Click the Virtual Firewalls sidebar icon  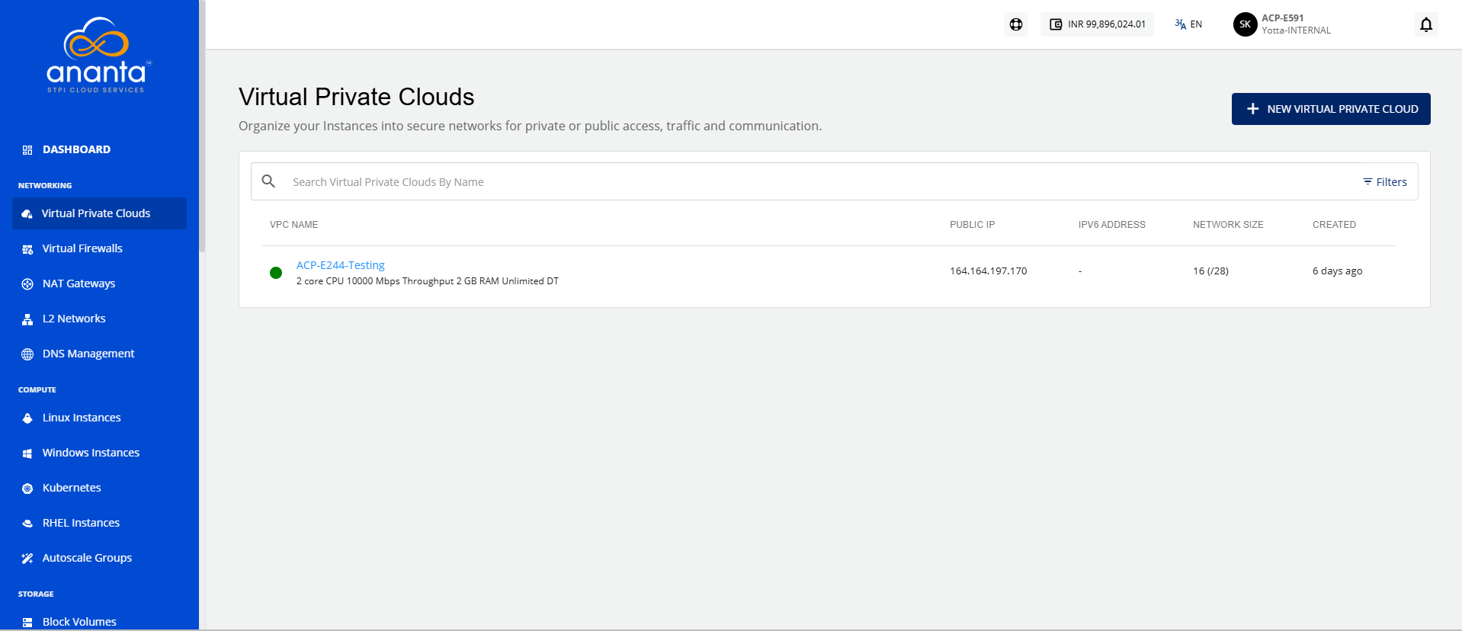27,249
